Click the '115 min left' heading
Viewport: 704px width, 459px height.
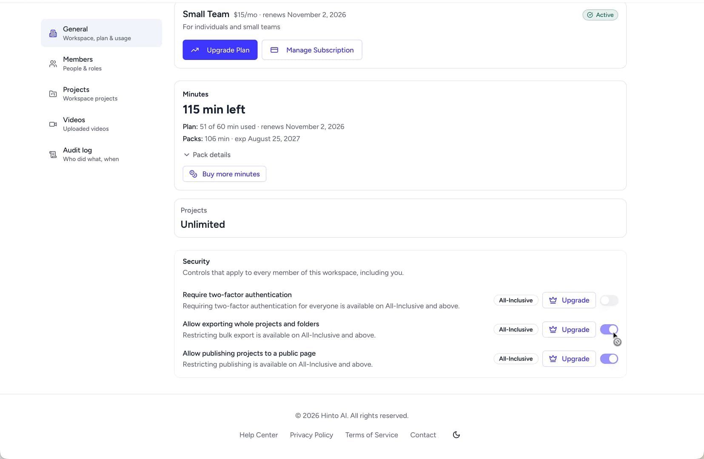214,110
